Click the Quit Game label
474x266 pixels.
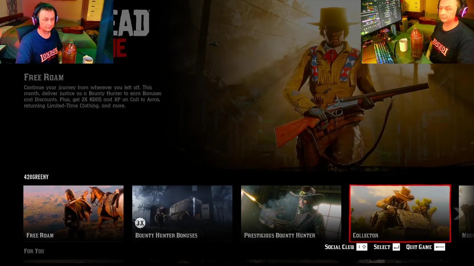419,247
